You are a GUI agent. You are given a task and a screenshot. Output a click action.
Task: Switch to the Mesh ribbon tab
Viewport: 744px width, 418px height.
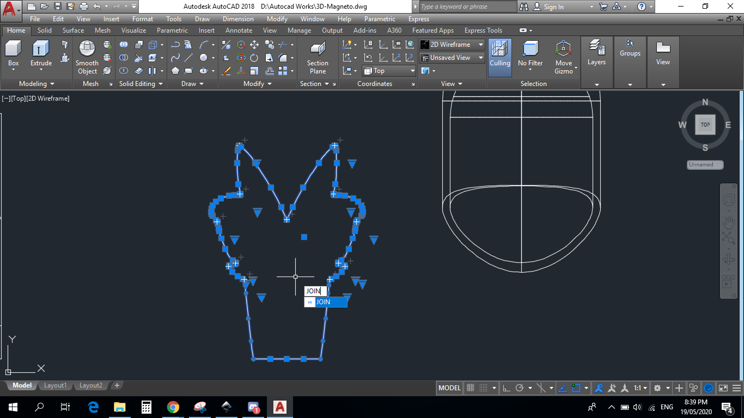102,30
